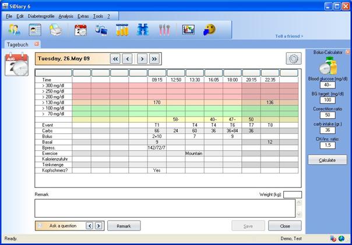Click the patient profiles icon in toolbar

pos(15,30)
